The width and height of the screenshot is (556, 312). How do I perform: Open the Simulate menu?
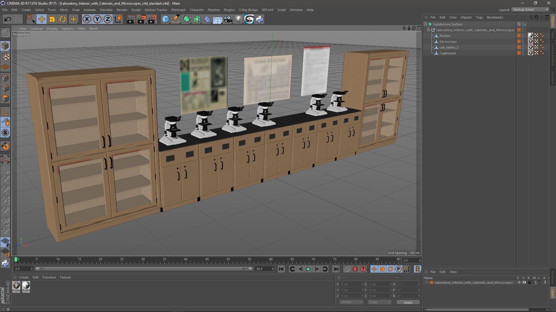pyautogui.click(x=106, y=10)
